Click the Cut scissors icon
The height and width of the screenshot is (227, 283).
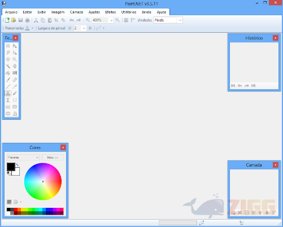point(36,20)
